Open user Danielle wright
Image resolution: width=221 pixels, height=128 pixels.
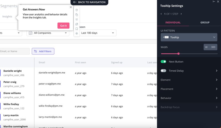[12, 71]
